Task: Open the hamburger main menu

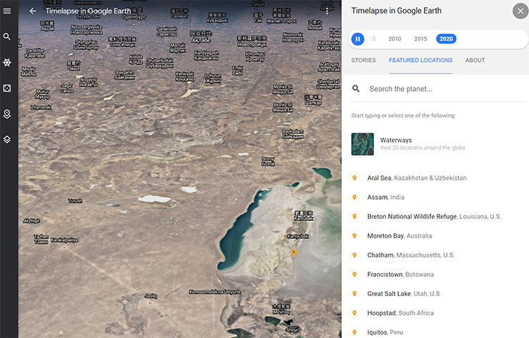Action: 6,11
